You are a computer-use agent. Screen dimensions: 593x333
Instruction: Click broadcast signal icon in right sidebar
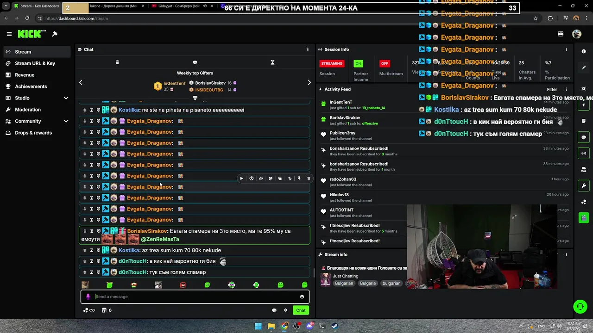[584, 153]
